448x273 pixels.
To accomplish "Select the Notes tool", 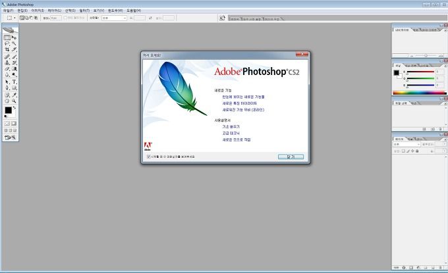I will tap(7, 95).
